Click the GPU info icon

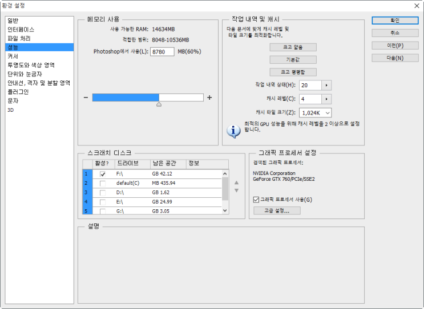click(233, 131)
